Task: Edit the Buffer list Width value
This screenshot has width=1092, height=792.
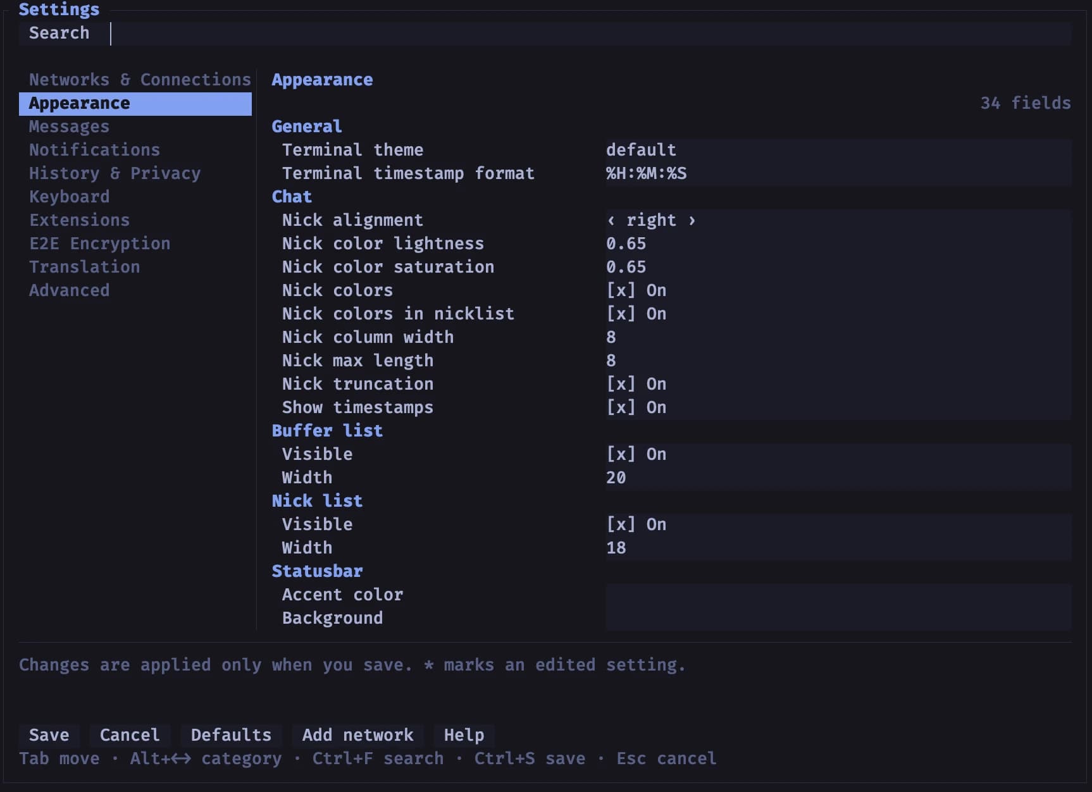Action: pos(838,478)
